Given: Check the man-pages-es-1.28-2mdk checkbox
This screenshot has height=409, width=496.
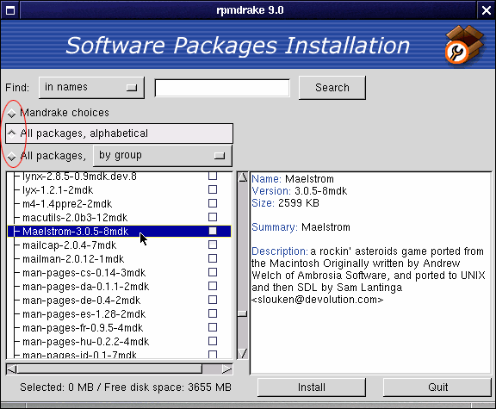Looking at the screenshot, I should point(213,313).
